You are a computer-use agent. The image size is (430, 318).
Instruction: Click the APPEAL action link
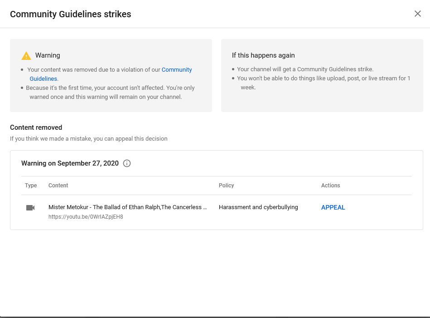(x=333, y=207)
